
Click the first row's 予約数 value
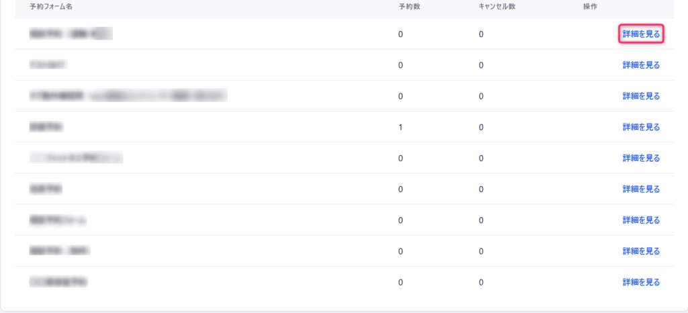pos(400,34)
